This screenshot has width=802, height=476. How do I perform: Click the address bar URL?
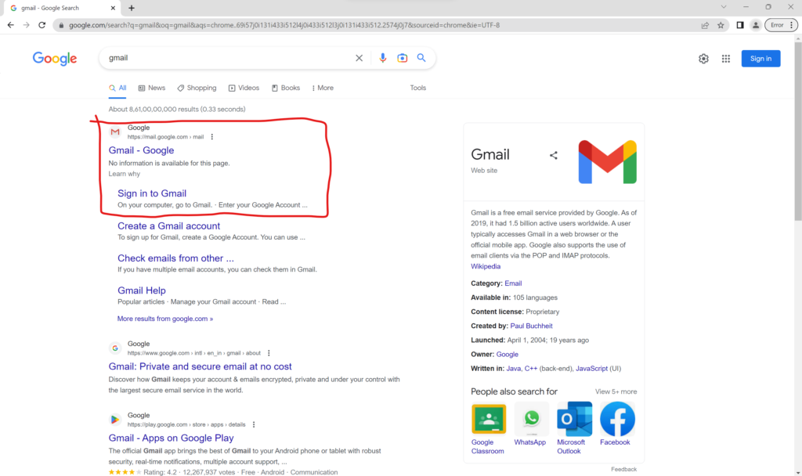284,25
